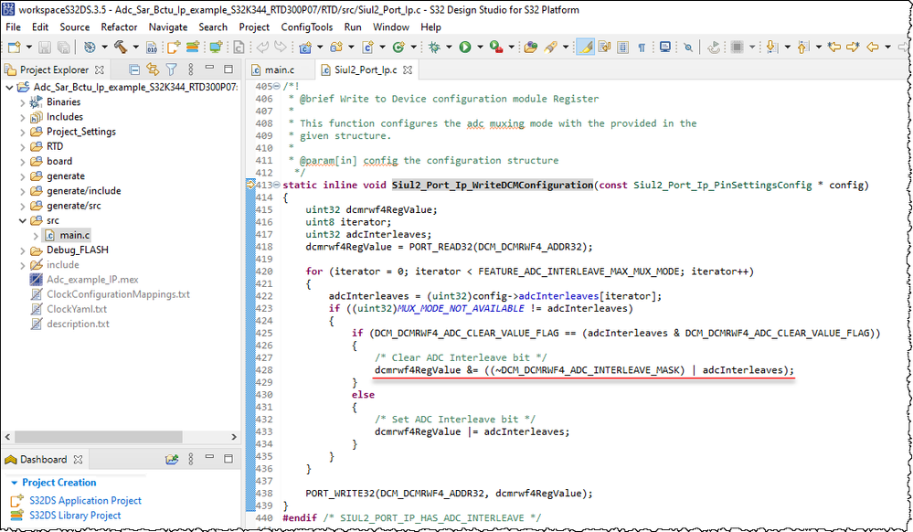Open the Run button dropdown arrow
Viewport: 913px width, 532px height.
(480, 47)
